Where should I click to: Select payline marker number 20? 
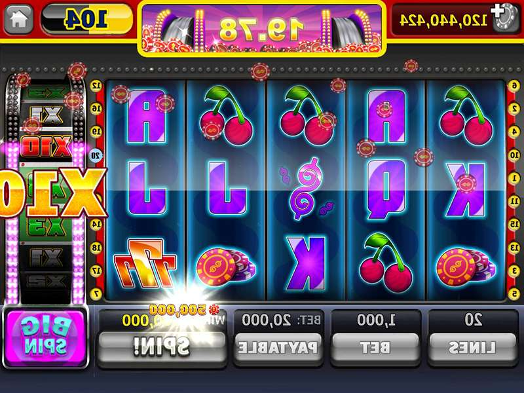coord(96,155)
